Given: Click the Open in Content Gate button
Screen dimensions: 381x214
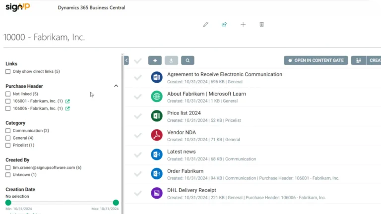Looking at the screenshot, I should point(316,60).
